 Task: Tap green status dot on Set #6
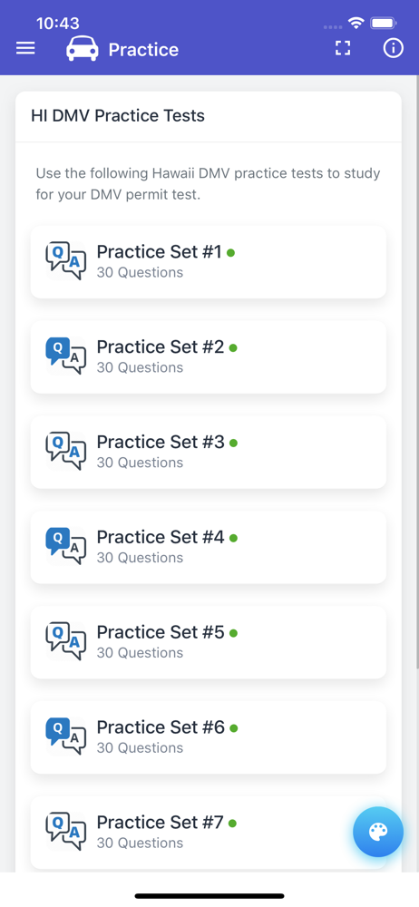coord(233,728)
